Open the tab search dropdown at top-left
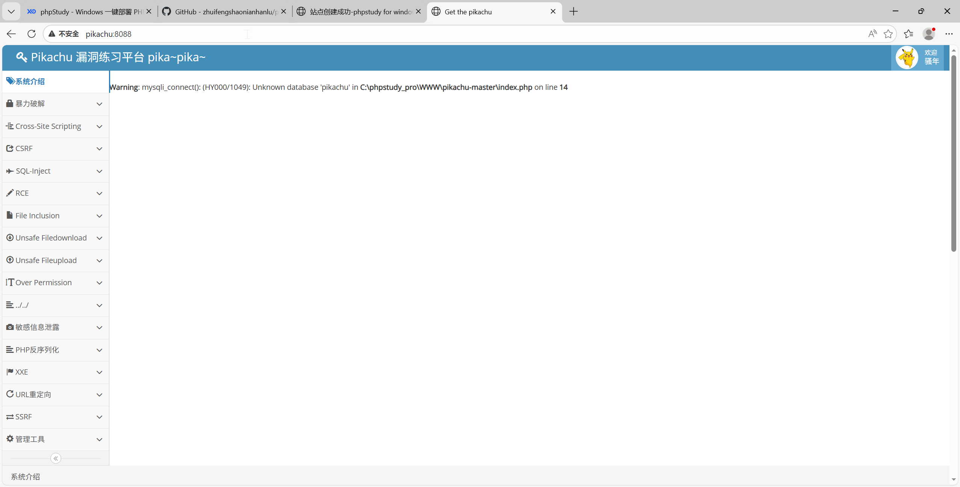Screen dimensions: 960x487 click(x=11, y=12)
